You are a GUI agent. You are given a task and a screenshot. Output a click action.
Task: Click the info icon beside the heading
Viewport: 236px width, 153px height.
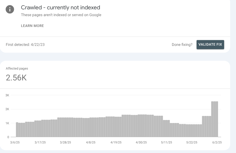pos(10,10)
